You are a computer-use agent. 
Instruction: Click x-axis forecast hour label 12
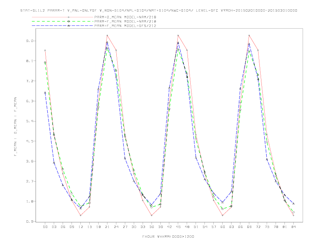tap(81, 227)
